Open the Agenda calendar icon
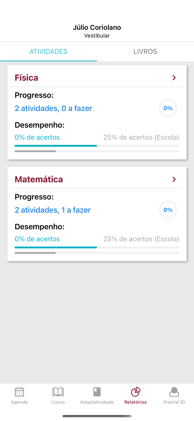The width and height of the screenshot is (194, 421). 19,392
